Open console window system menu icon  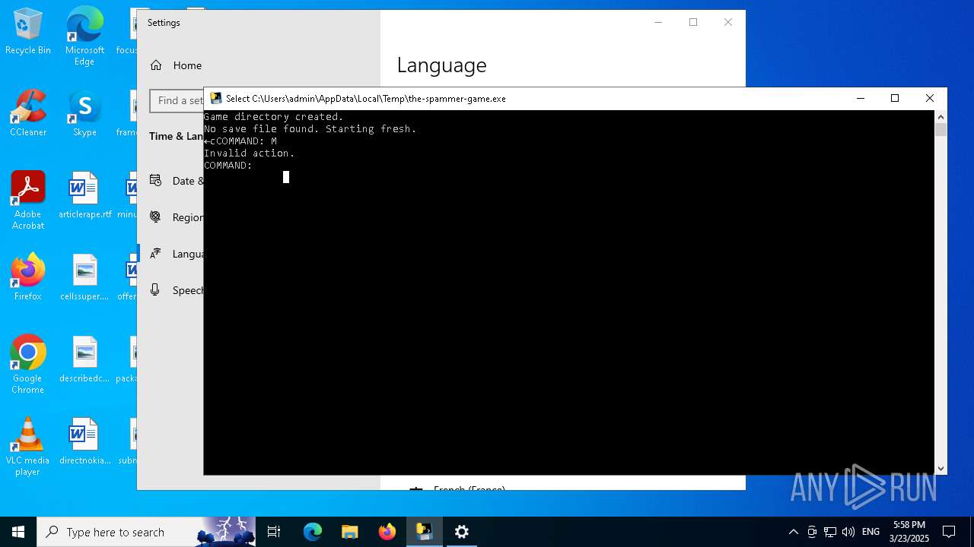pyautogui.click(x=216, y=98)
